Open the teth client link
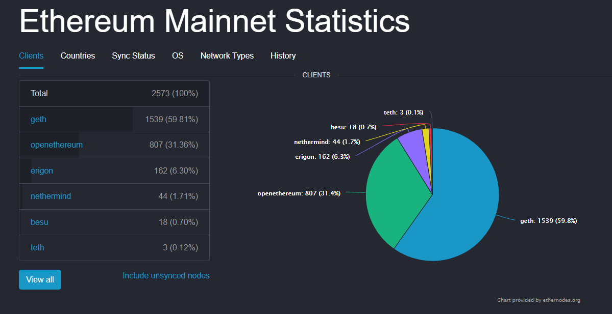The height and width of the screenshot is (314, 612). [x=37, y=247]
